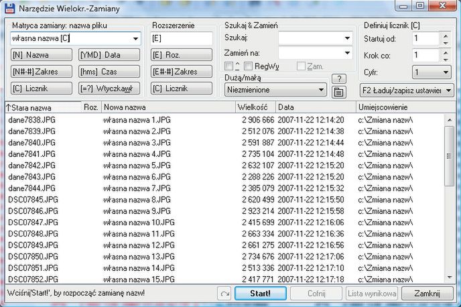The height and width of the screenshot is (307, 461).
Task: Decrease the Startuj od value
Action: coord(446,43)
